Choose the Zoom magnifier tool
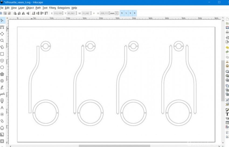229x147 pixels. point(2,41)
